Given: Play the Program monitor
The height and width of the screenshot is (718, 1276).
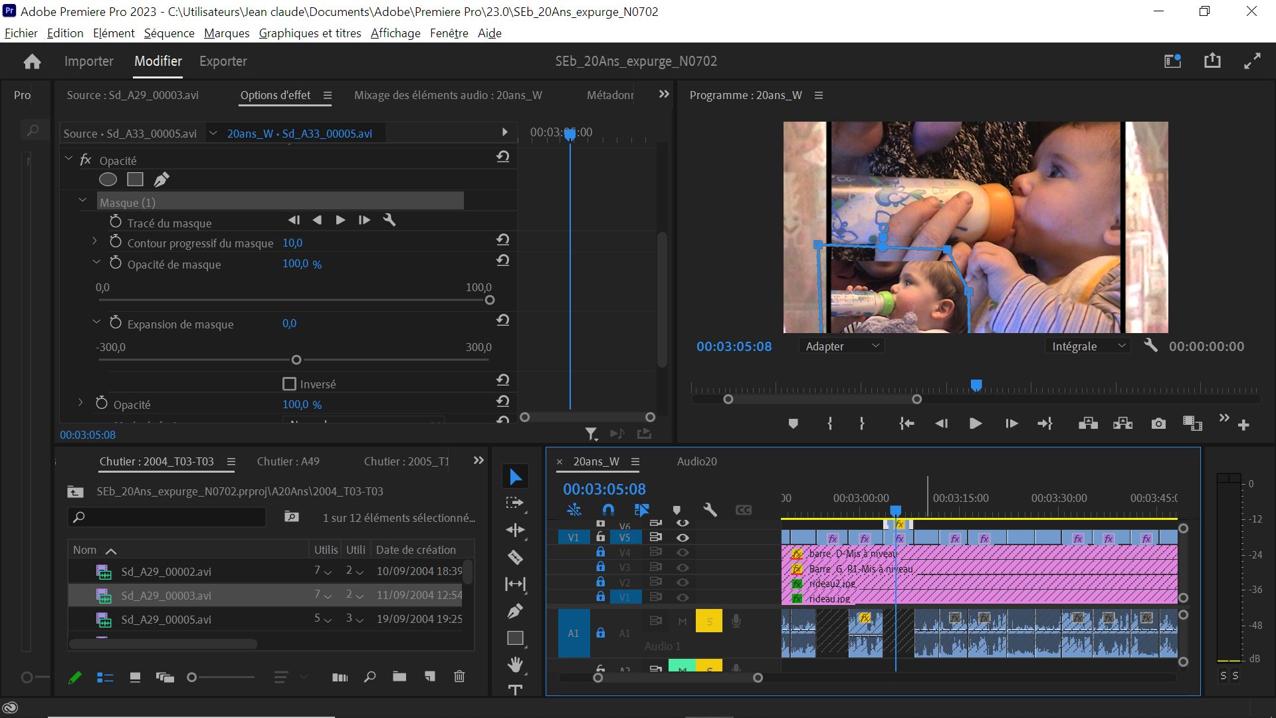Looking at the screenshot, I should coord(975,423).
